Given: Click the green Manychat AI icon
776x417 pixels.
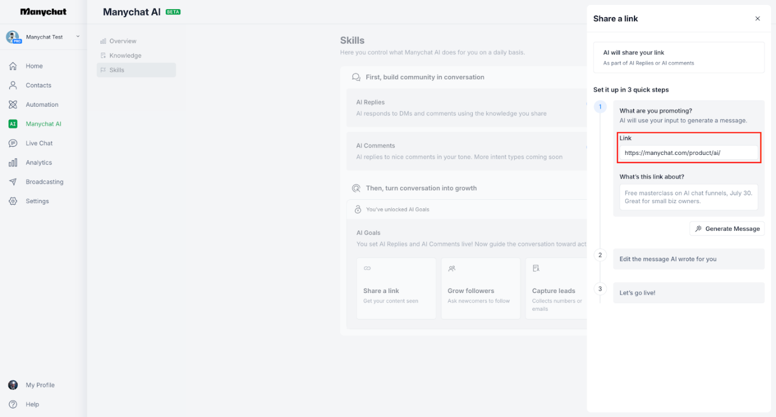Looking at the screenshot, I should tap(14, 123).
